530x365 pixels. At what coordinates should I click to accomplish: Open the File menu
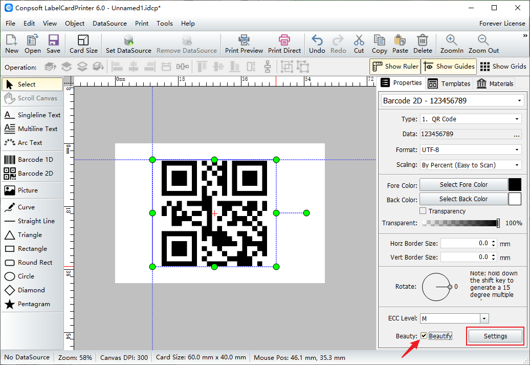(10, 24)
